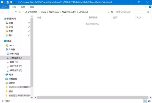The image size is (152, 103).
Task: Click the horizontal scrollbar right arrow
Action: pos(150,98)
